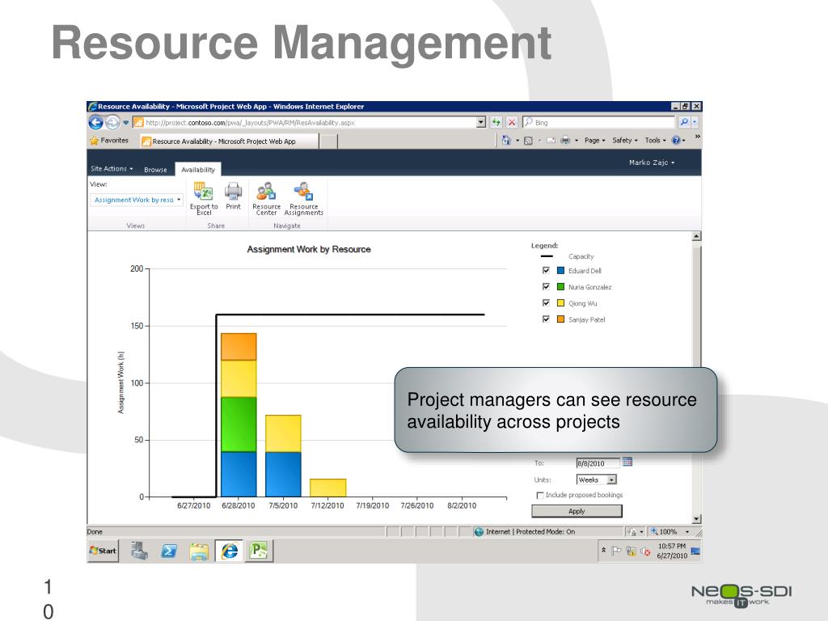The image size is (828, 621).
Task: Switch to the Browse tab
Action: [155, 170]
